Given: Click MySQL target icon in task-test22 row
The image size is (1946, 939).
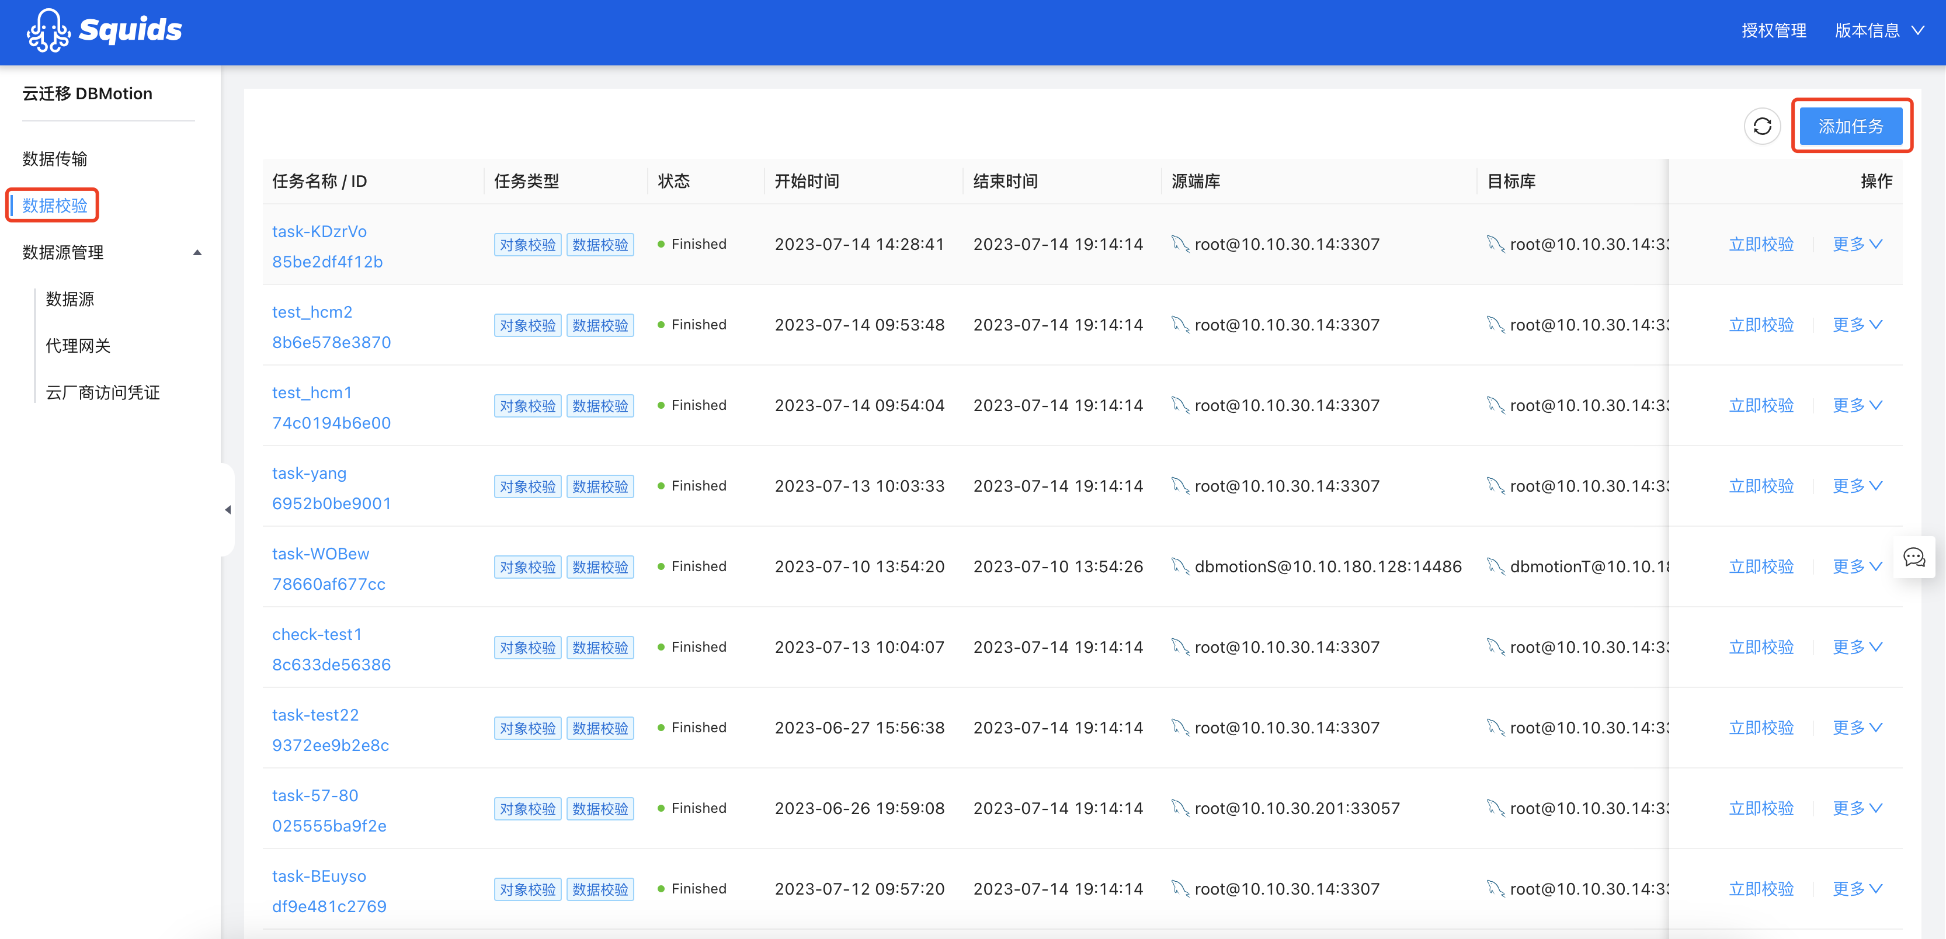Looking at the screenshot, I should coord(1496,728).
